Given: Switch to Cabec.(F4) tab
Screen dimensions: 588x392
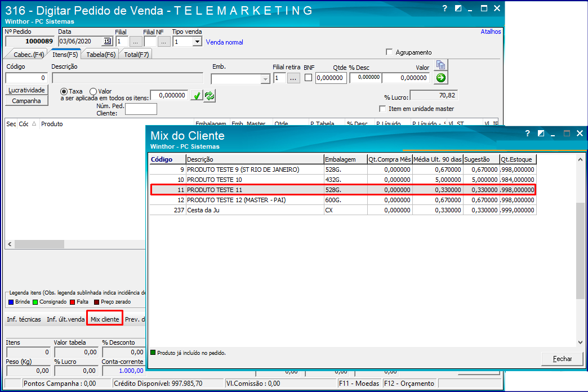Looking at the screenshot, I should (28, 55).
